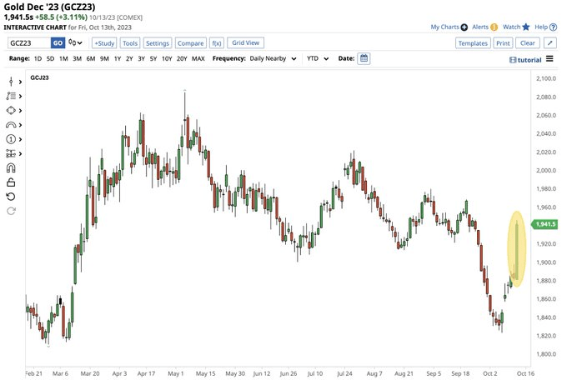Select the 1Y range option
The width and height of the screenshot is (567, 390).
point(118,58)
